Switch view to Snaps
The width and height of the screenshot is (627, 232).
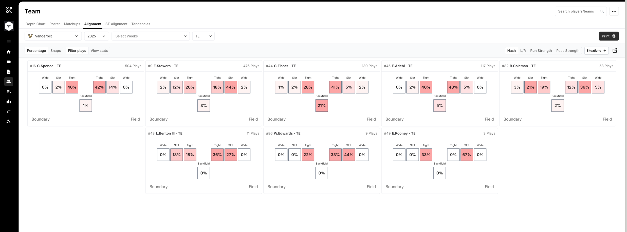click(x=56, y=51)
